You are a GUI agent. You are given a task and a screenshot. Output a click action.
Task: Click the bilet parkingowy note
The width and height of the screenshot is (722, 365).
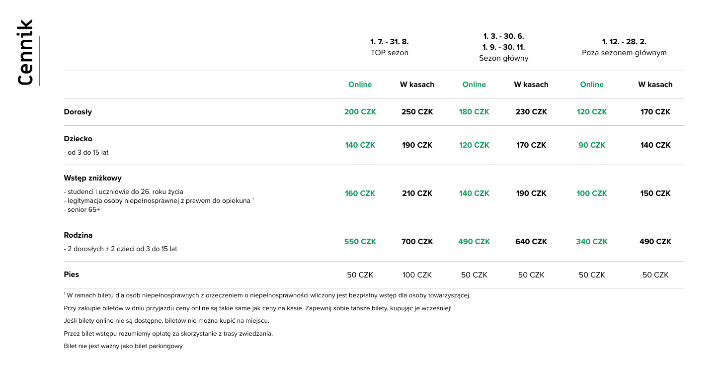click(x=124, y=346)
